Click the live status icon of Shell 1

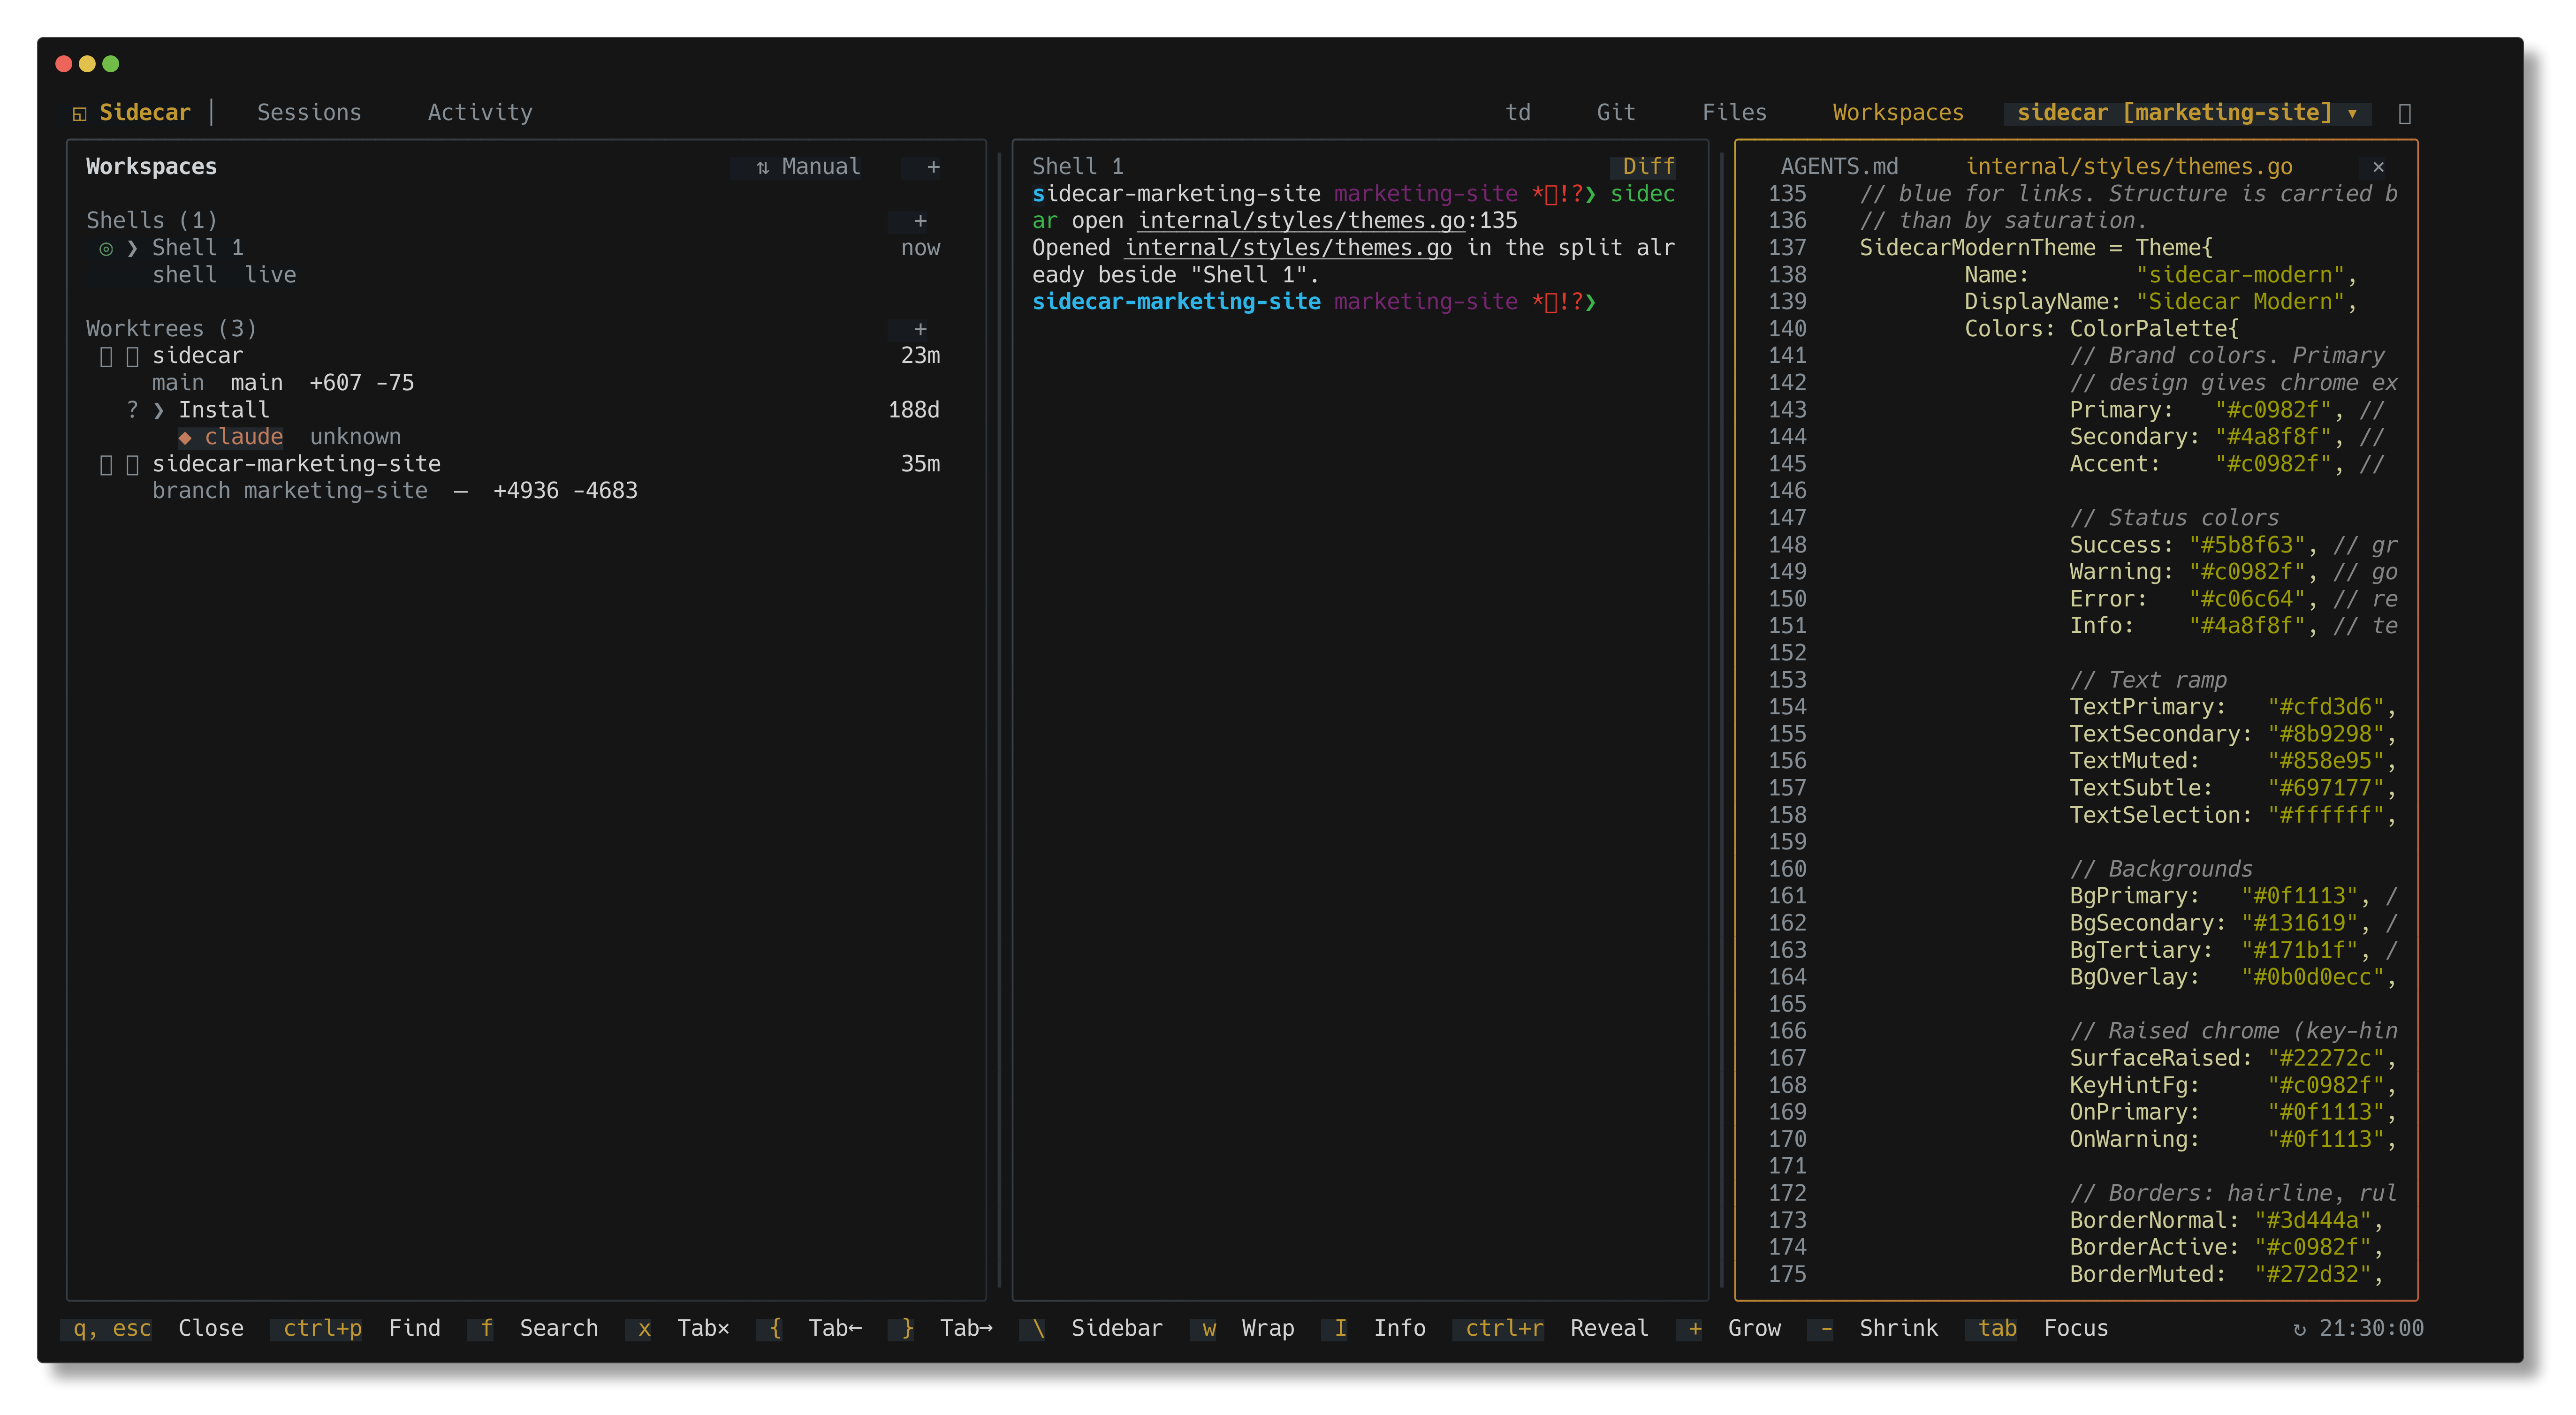coord(106,248)
